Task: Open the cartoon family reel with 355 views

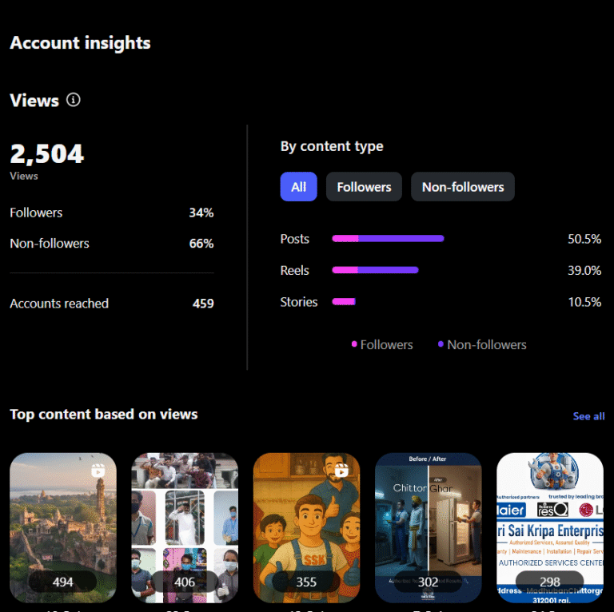Action: 306,527
